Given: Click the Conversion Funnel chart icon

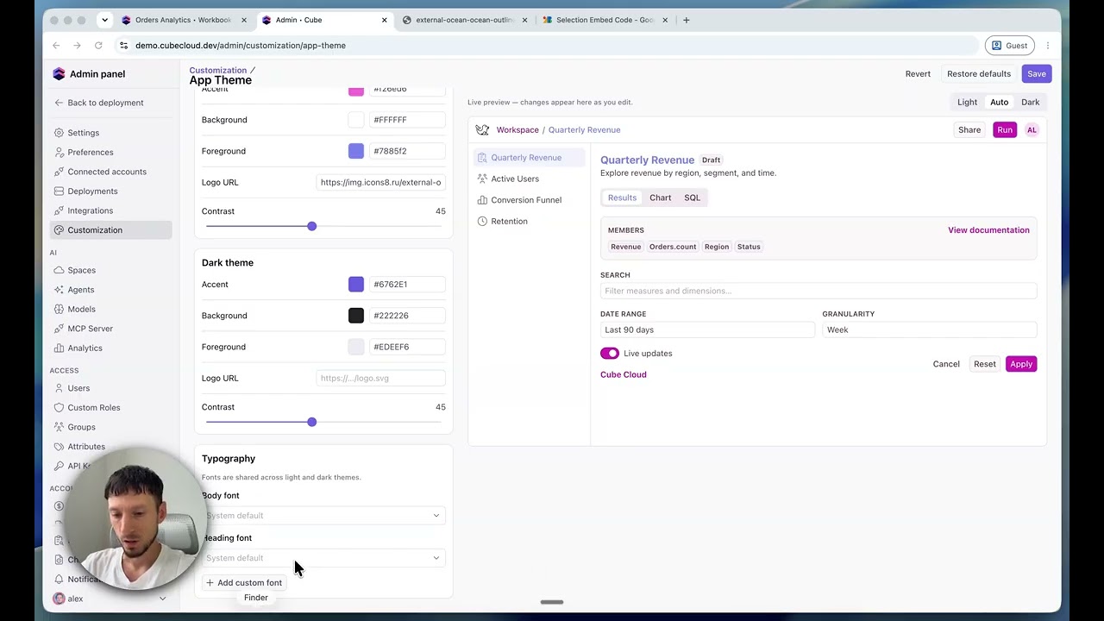Looking at the screenshot, I should [482, 200].
